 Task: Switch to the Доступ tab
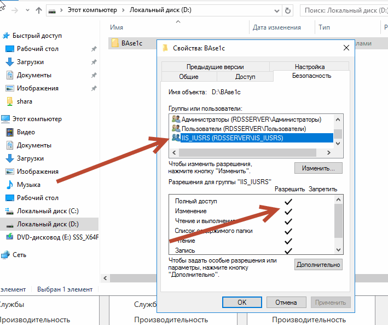[x=245, y=77]
